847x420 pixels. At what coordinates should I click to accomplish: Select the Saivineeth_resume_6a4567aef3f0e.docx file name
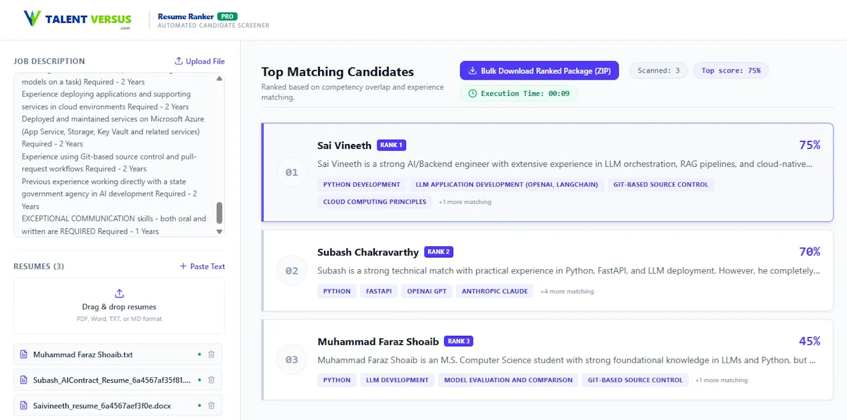click(x=102, y=406)
